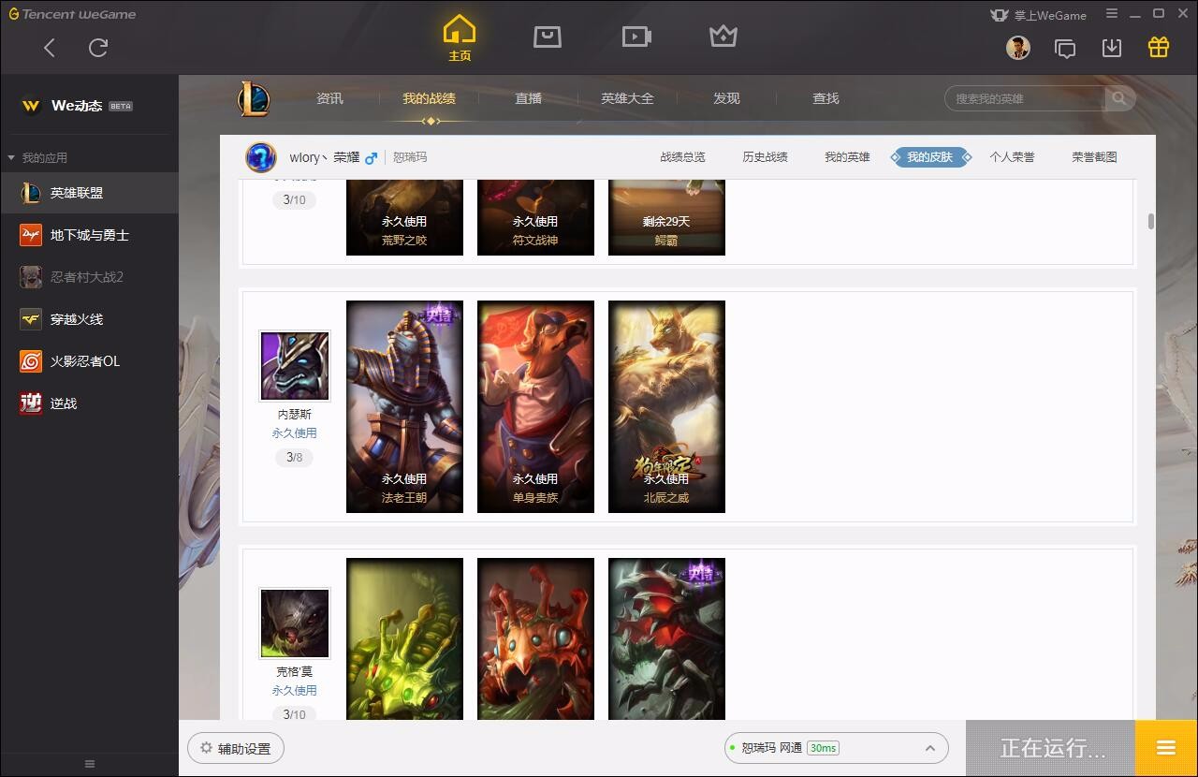The width and height of the screenshot is (1198, 777).
Task: Click the summoner name wlory丶荣耀
Action: tap(325, 157)
